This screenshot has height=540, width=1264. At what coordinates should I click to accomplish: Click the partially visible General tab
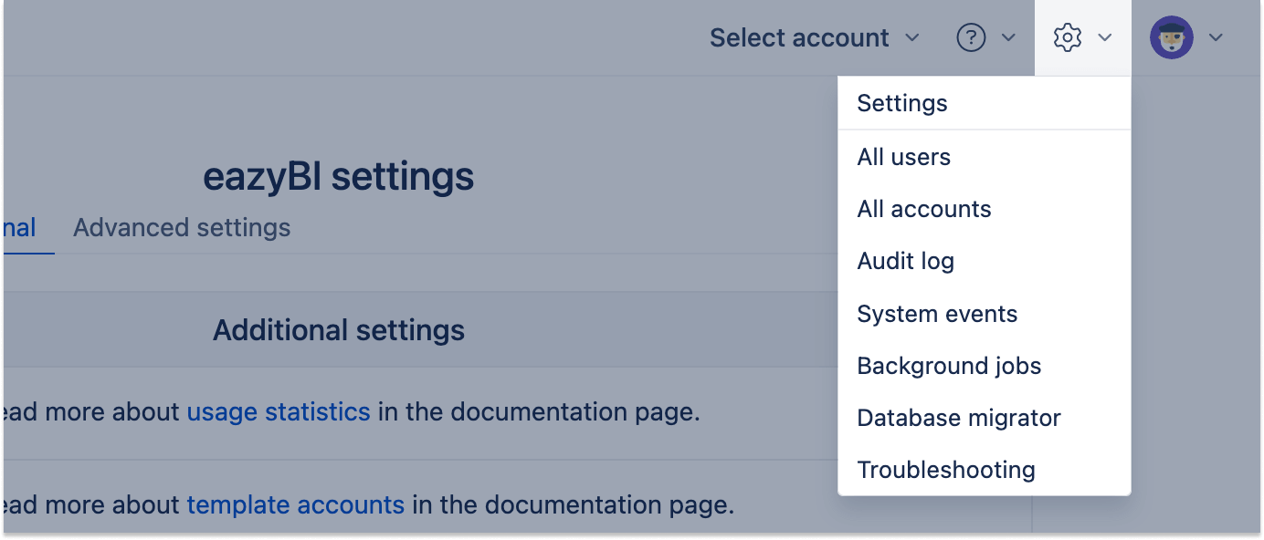tap(19, 227)
